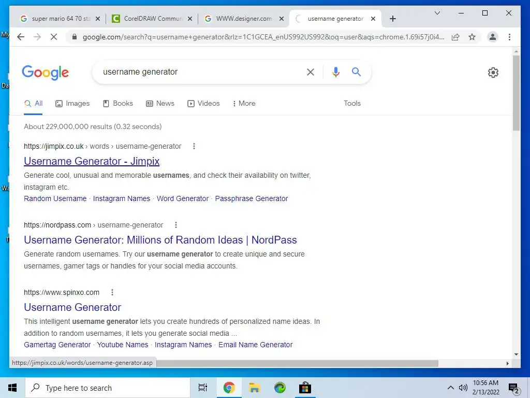Click Chrome icon on the taskbar

coord(229,388)
